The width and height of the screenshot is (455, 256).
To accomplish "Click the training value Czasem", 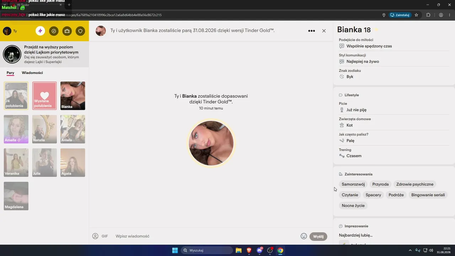I will pos(354,156).
